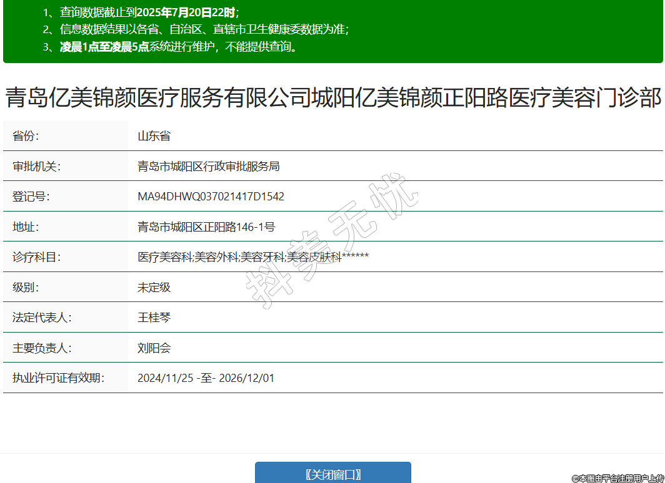
Task: Click the 本图由平台注册用户上传 copyright notice
Action: tap(617, 478)
